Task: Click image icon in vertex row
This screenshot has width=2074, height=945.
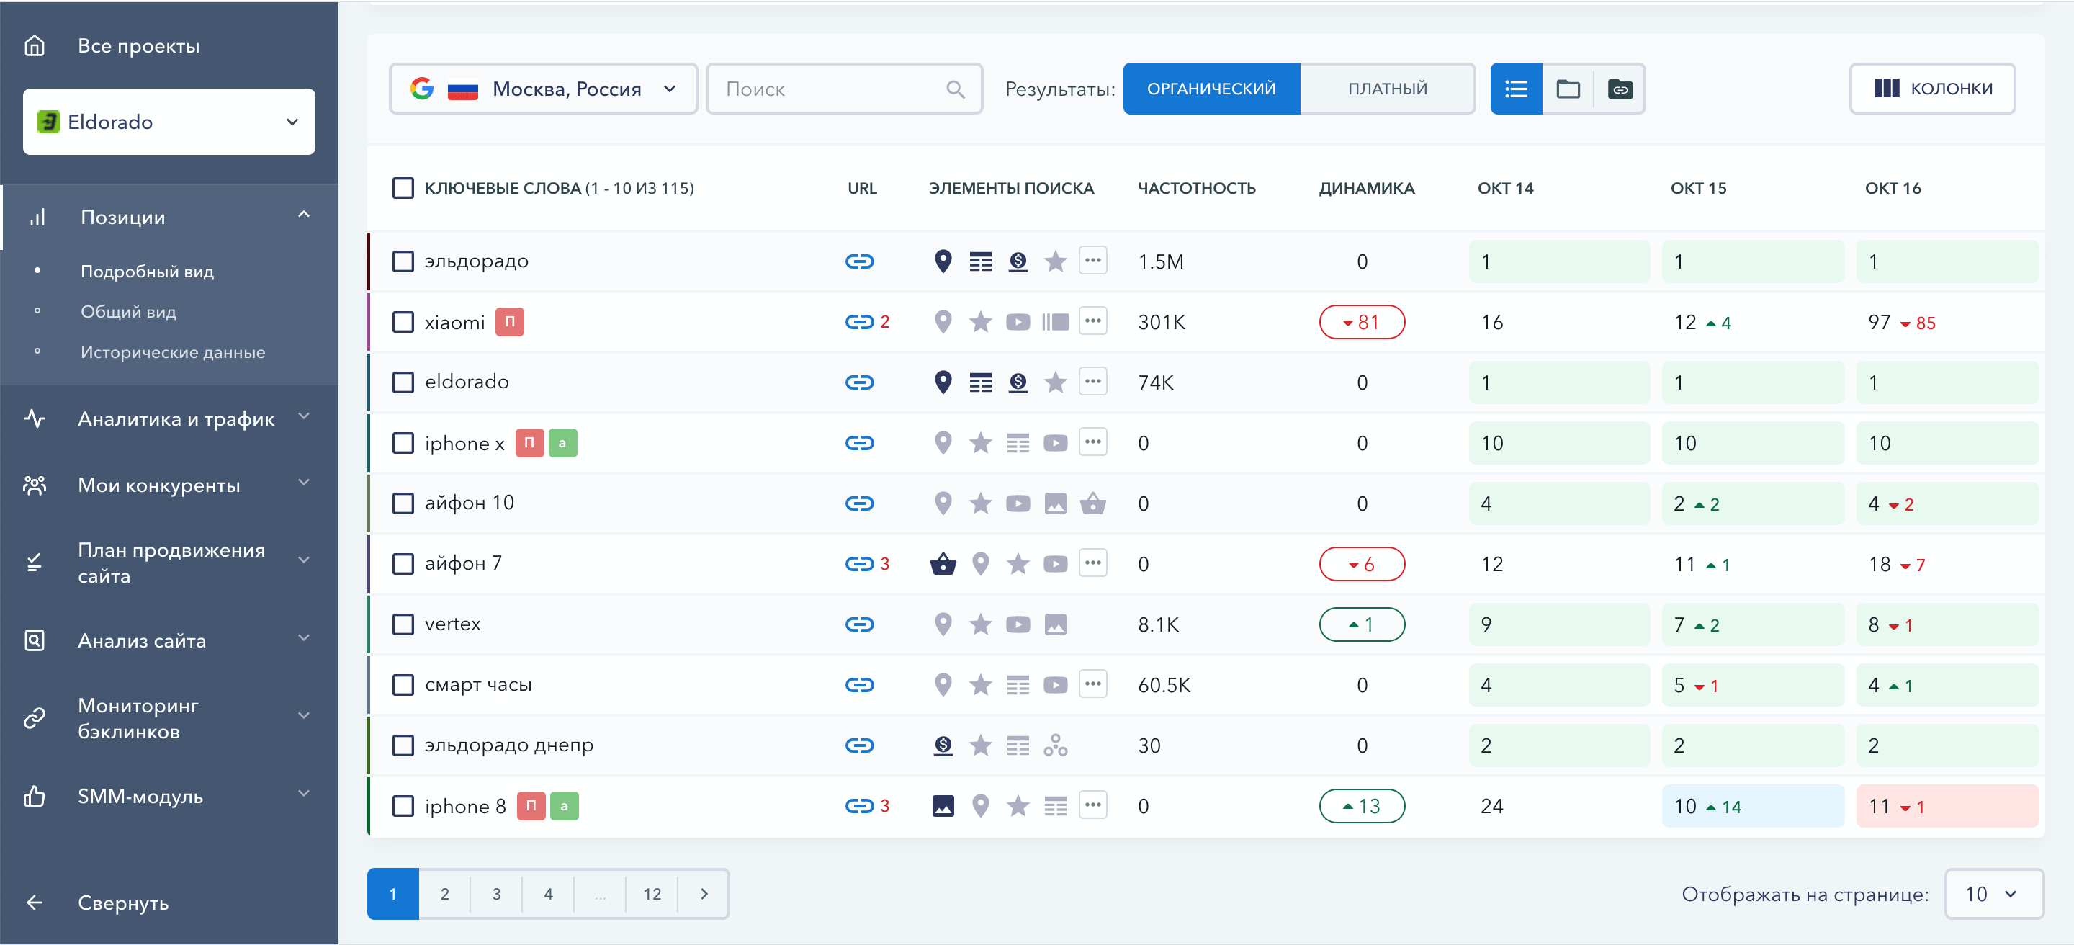Action: click(1056, 624)
